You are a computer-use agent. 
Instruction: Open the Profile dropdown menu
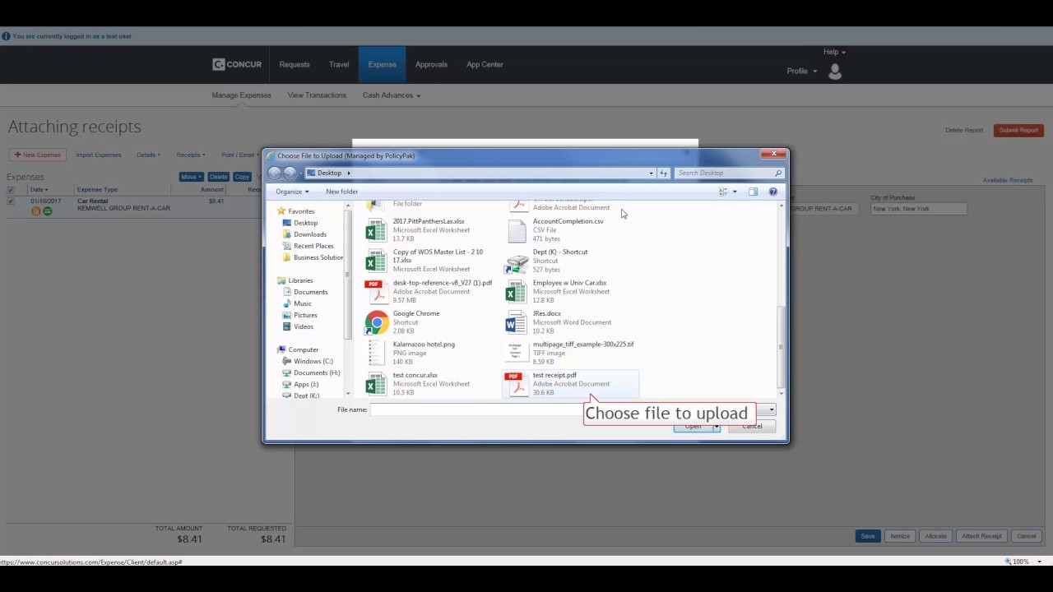pyautogui.click(x=802, y=71)
